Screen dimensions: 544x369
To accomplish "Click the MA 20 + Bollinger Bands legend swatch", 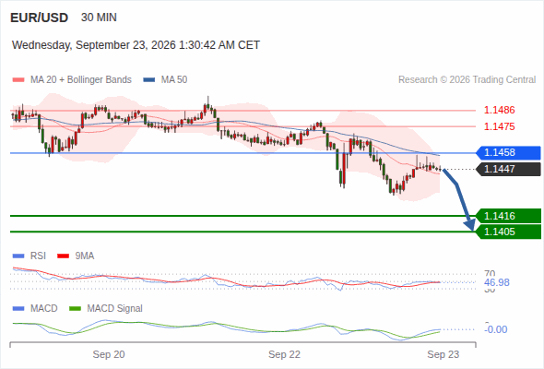I will (x=18, y=80).
